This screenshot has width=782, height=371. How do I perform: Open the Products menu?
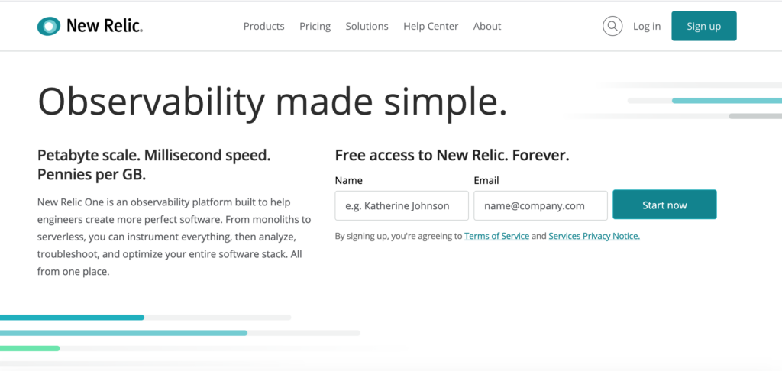(263, 27)
